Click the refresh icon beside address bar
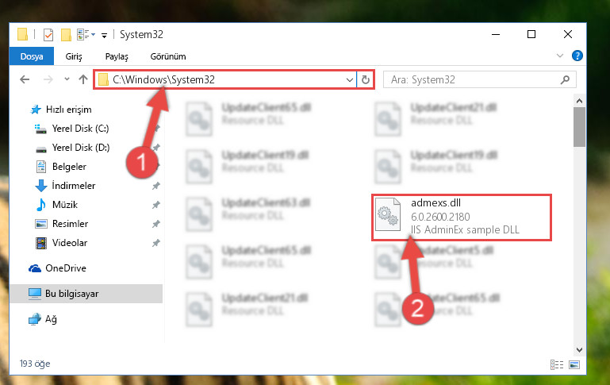This screenshot has height=385, width=610. [366, 80]
